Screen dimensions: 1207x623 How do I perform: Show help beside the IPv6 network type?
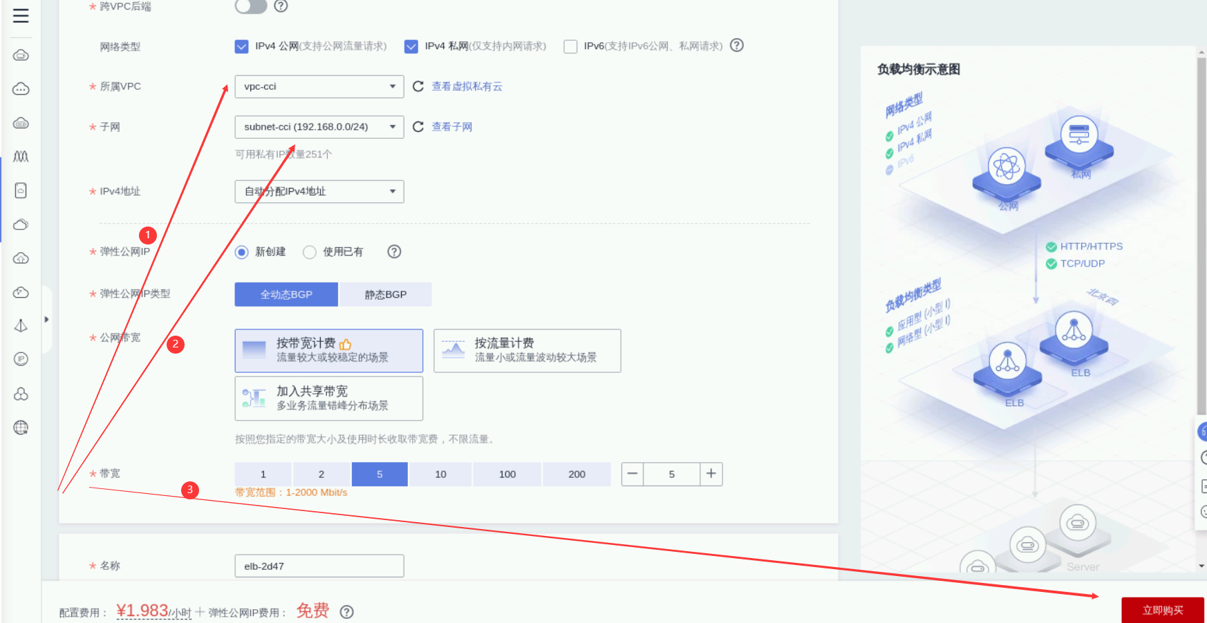pyautogui.click(x=737, y=46)
